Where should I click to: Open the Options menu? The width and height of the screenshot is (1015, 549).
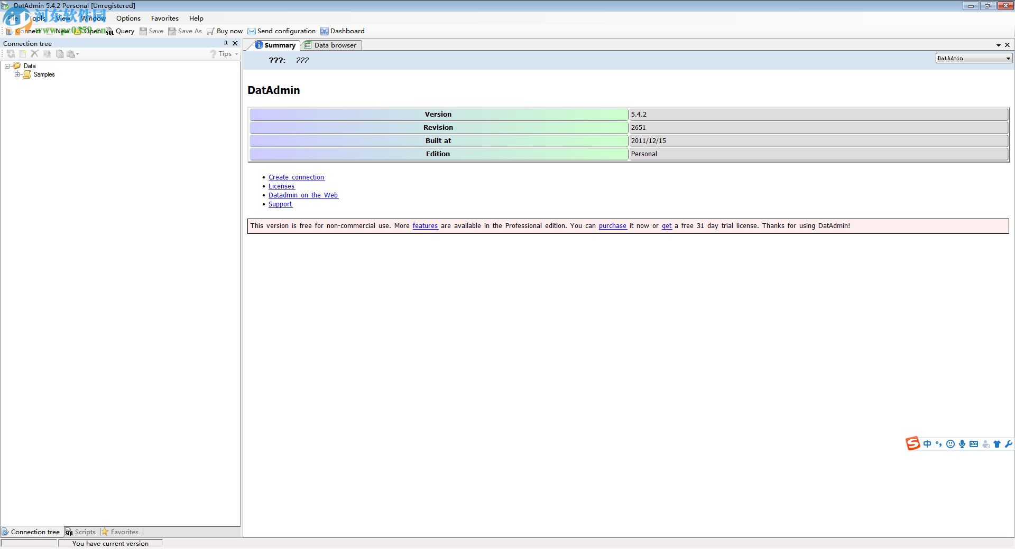128,18
